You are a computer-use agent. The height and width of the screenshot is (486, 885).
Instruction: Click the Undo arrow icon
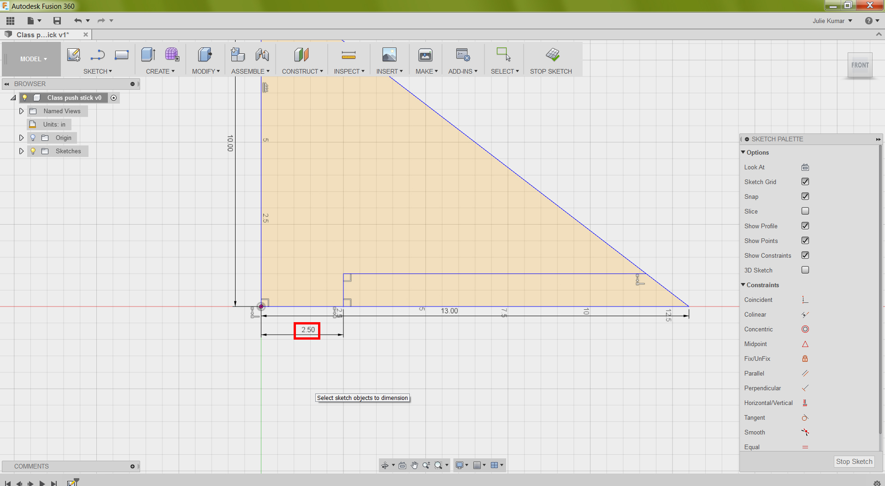[x=78, y=21]
